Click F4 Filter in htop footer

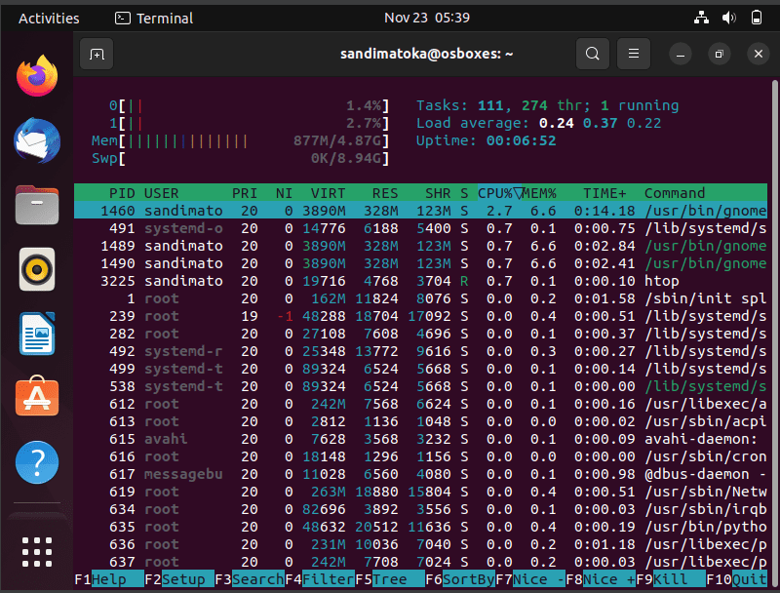click(x=320, y=579)
